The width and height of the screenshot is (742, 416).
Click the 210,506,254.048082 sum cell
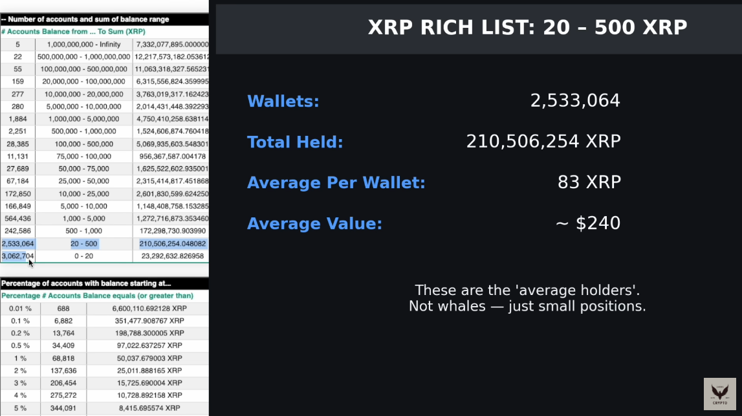(x=171, y=243)
